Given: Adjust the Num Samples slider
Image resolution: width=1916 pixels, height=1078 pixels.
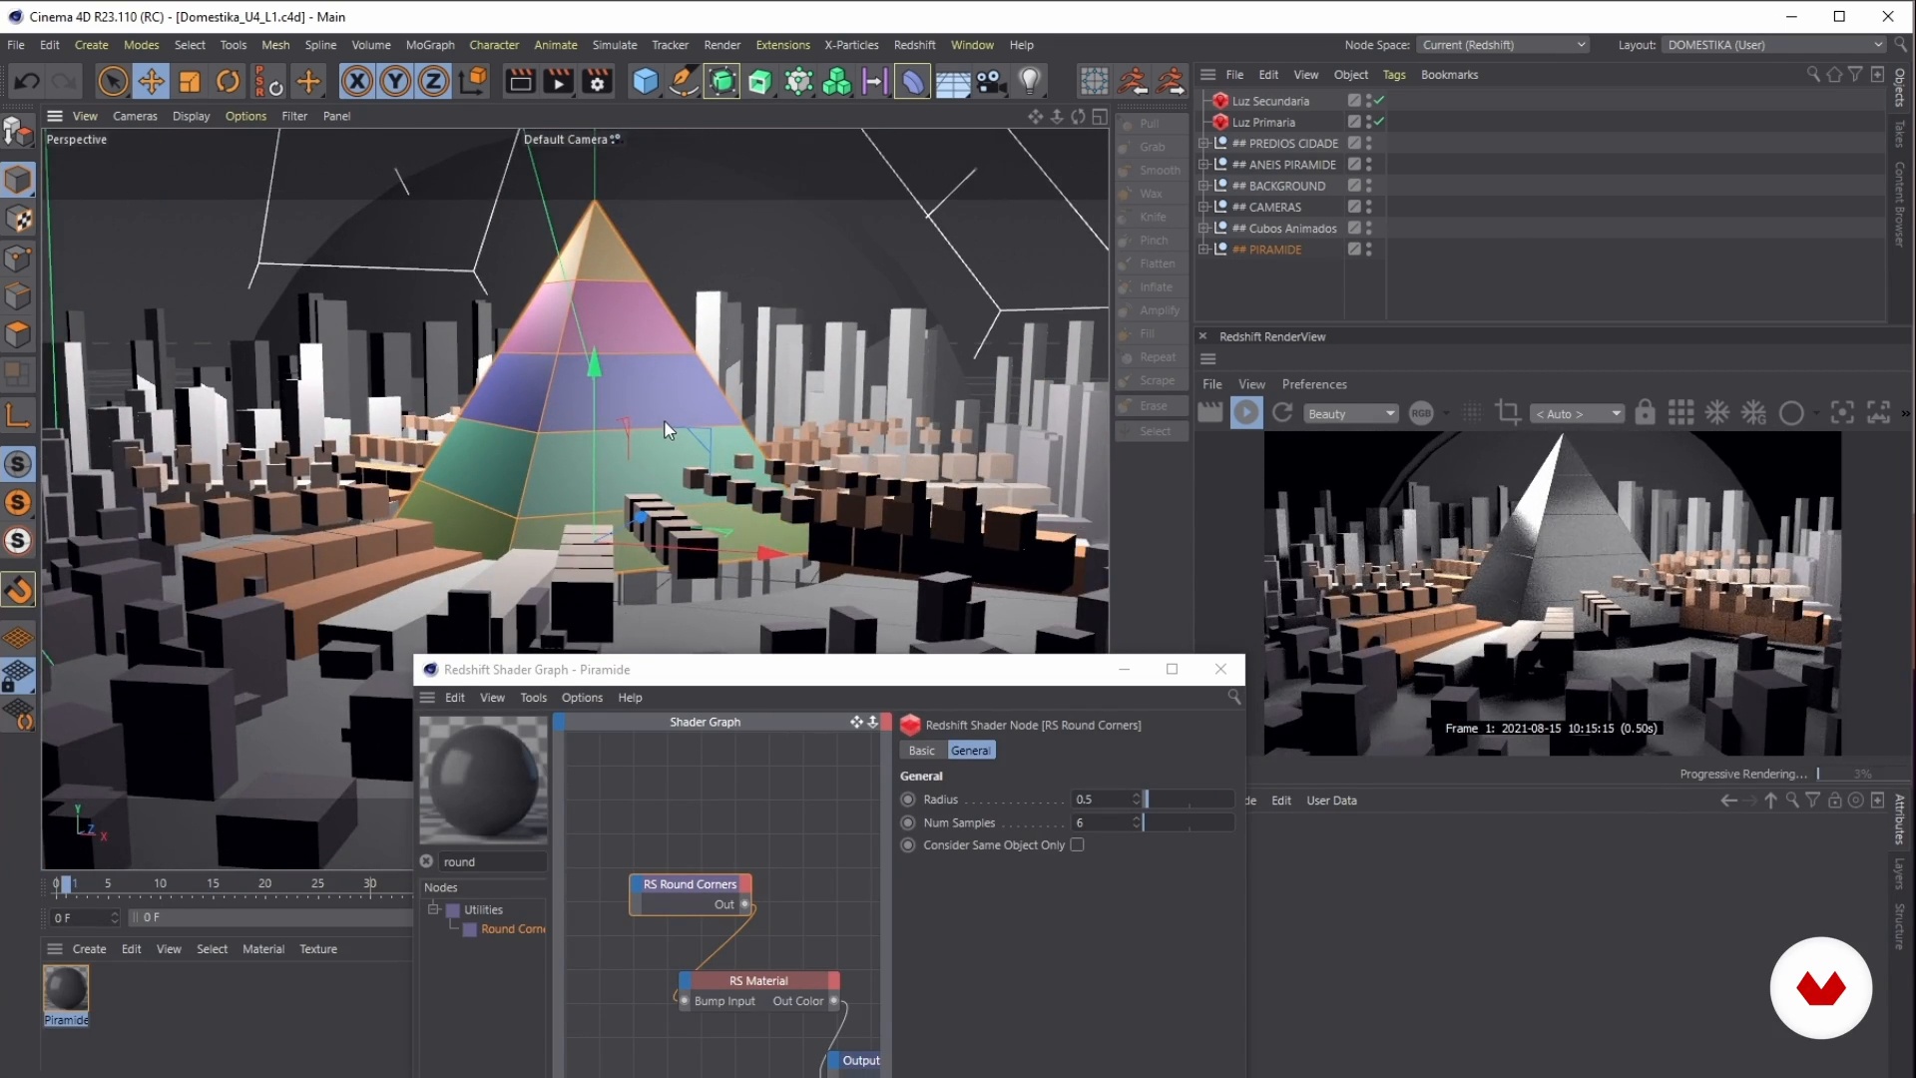Looking at the screenshot, I should (1189, 823).
